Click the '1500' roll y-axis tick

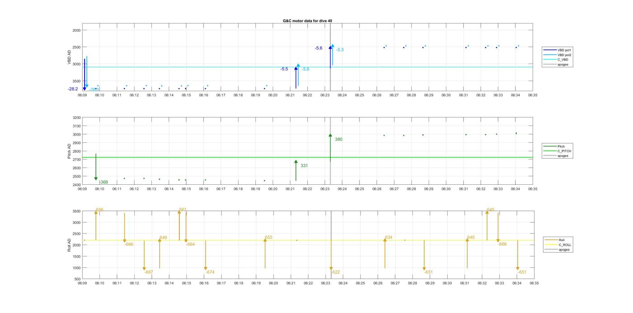click(76, 257)
